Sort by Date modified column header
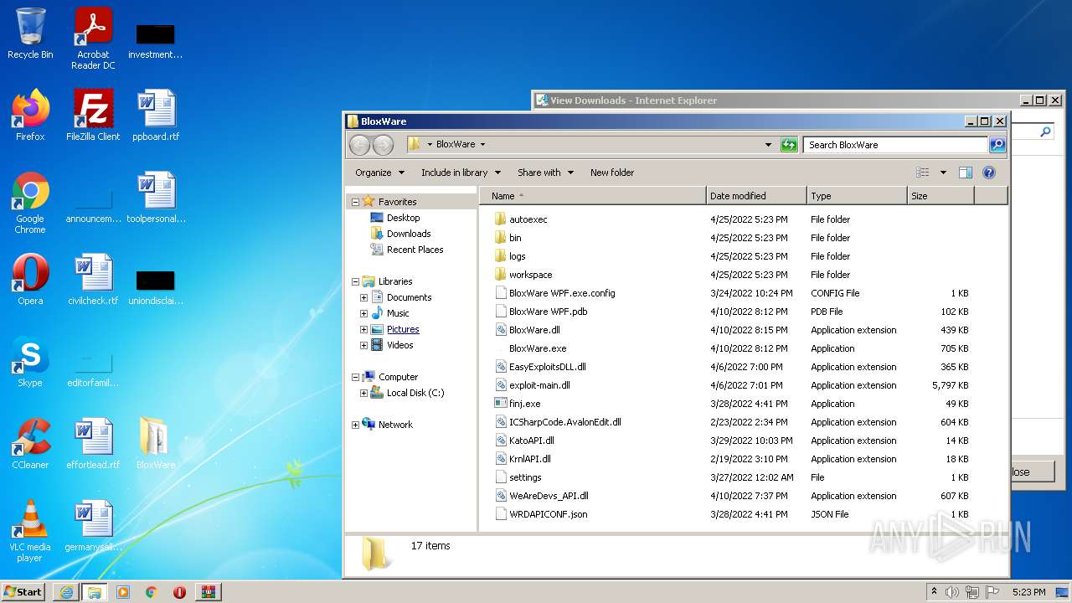 [x=756, y=196]
